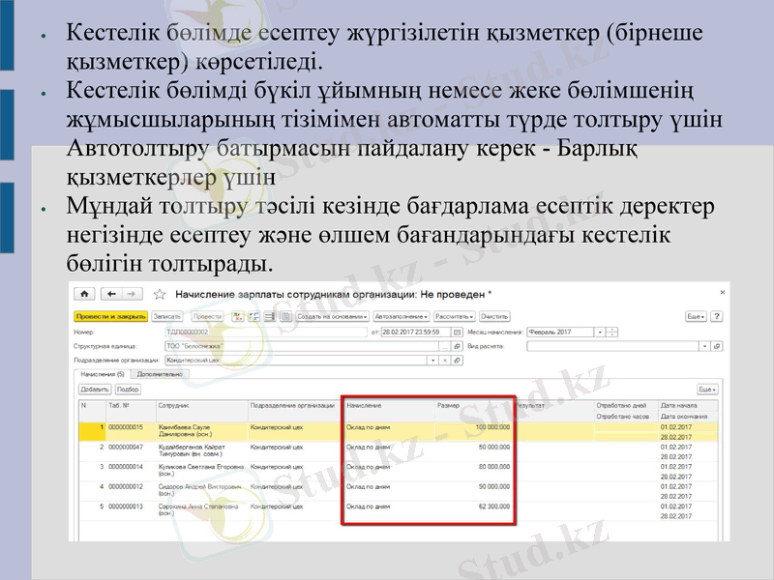
Task: Switch to the Дополнительно tab
Action: [160, 375]
